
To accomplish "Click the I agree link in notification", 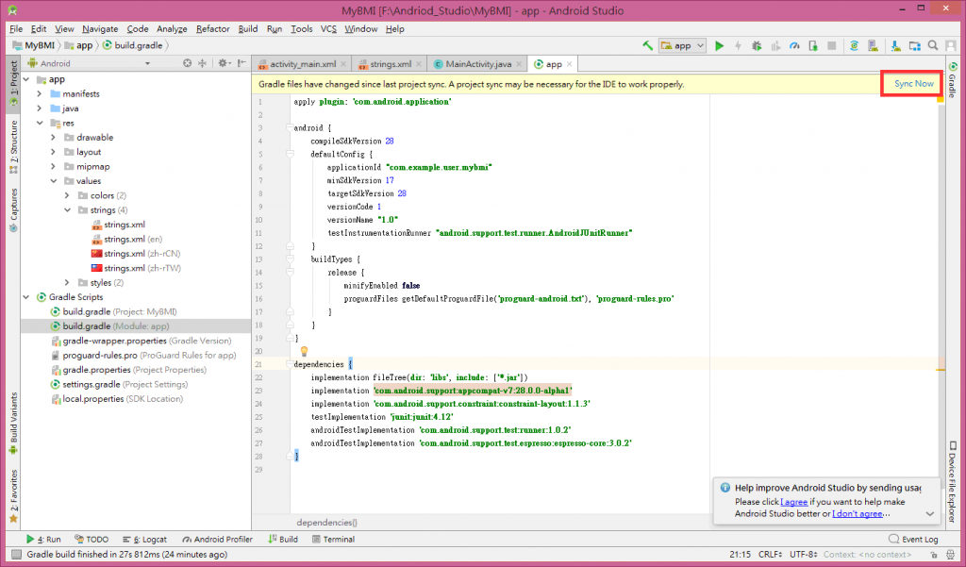I will 795,502.
